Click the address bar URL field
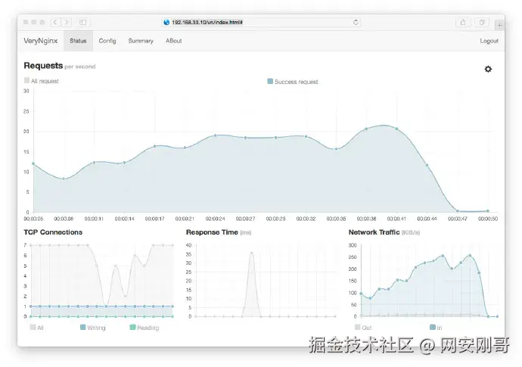Image resolution: width=522 pixels, height=367 pixels. pos(261,22)
